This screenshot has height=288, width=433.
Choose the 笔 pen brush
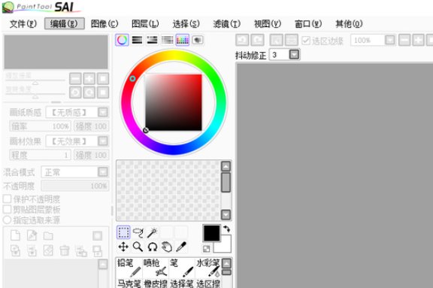tap(182, 268)
